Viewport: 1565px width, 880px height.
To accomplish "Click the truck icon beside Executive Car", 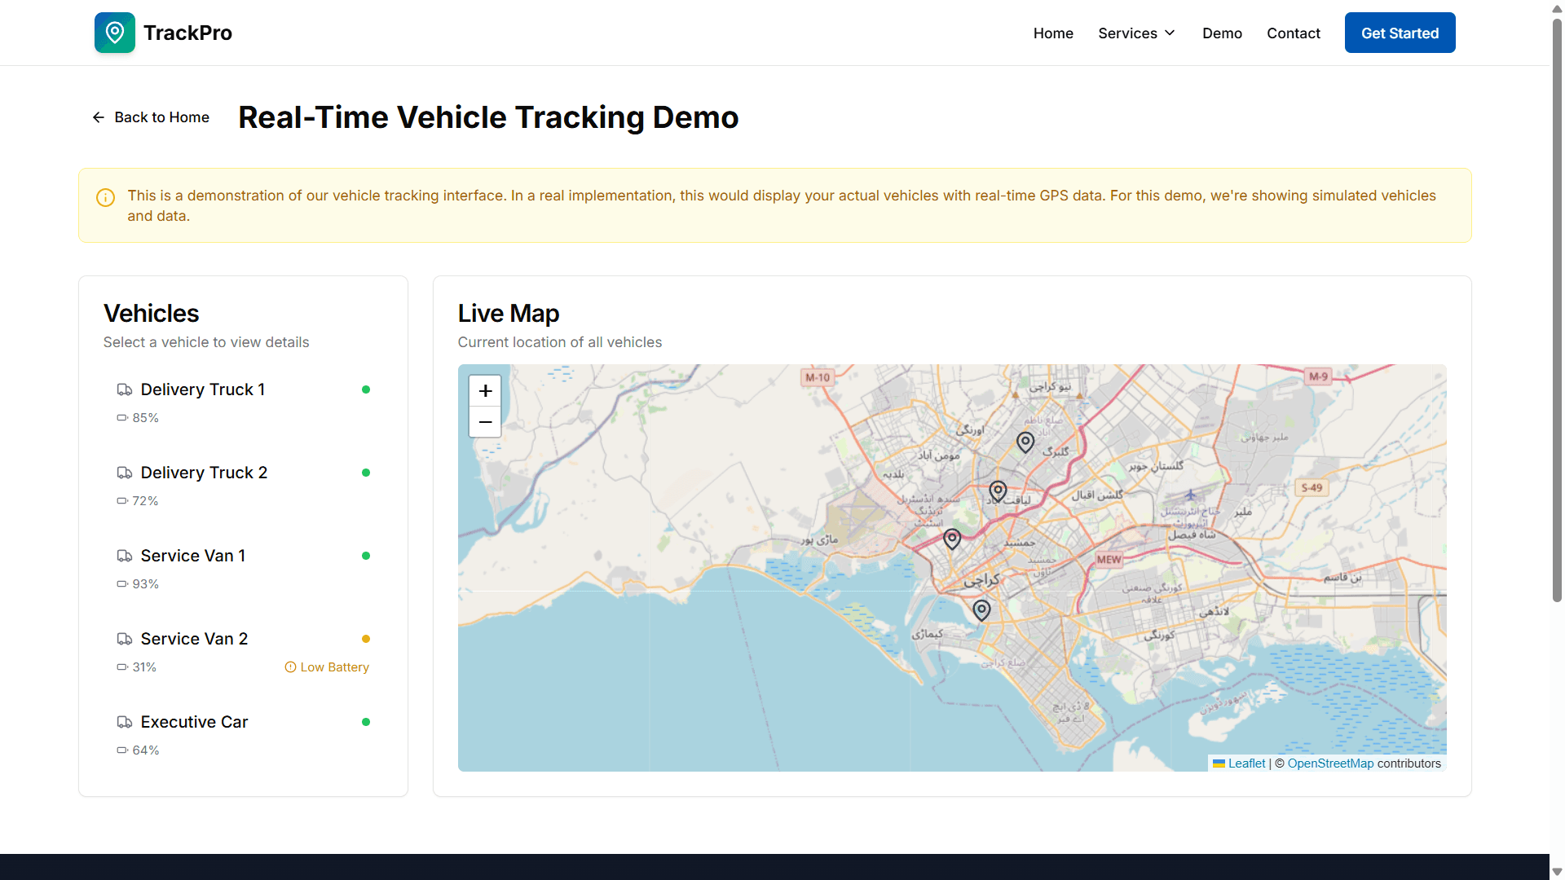I will (x=125, y=722).
